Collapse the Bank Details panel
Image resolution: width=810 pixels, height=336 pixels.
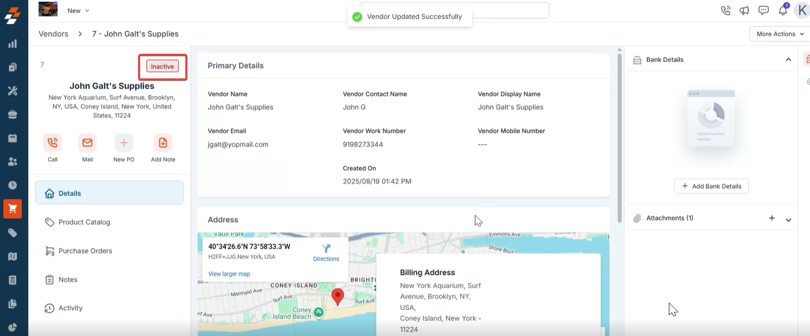788,60
